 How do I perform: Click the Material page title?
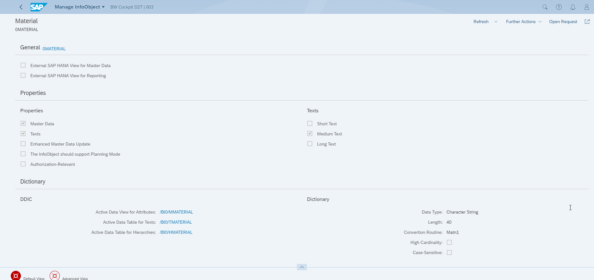click(27, 21)
